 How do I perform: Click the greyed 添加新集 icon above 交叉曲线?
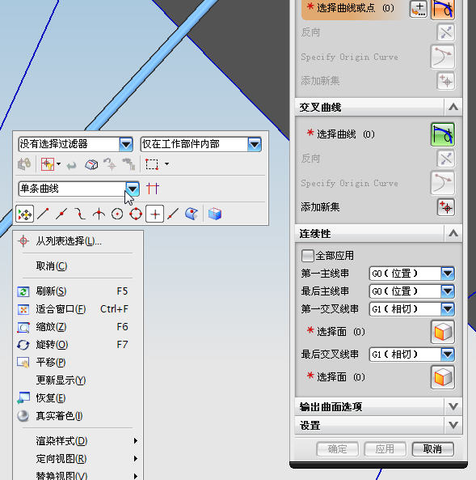pyautogui.click(x=445, y=81)
